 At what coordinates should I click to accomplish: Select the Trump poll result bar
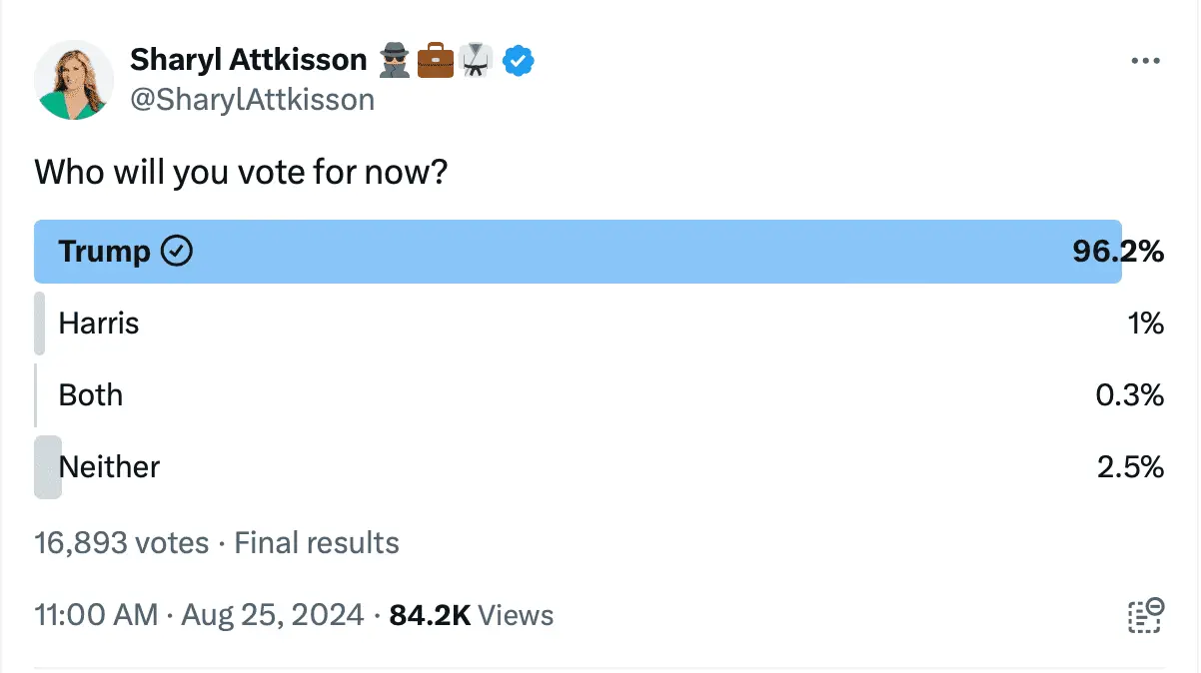click(578, 252)
